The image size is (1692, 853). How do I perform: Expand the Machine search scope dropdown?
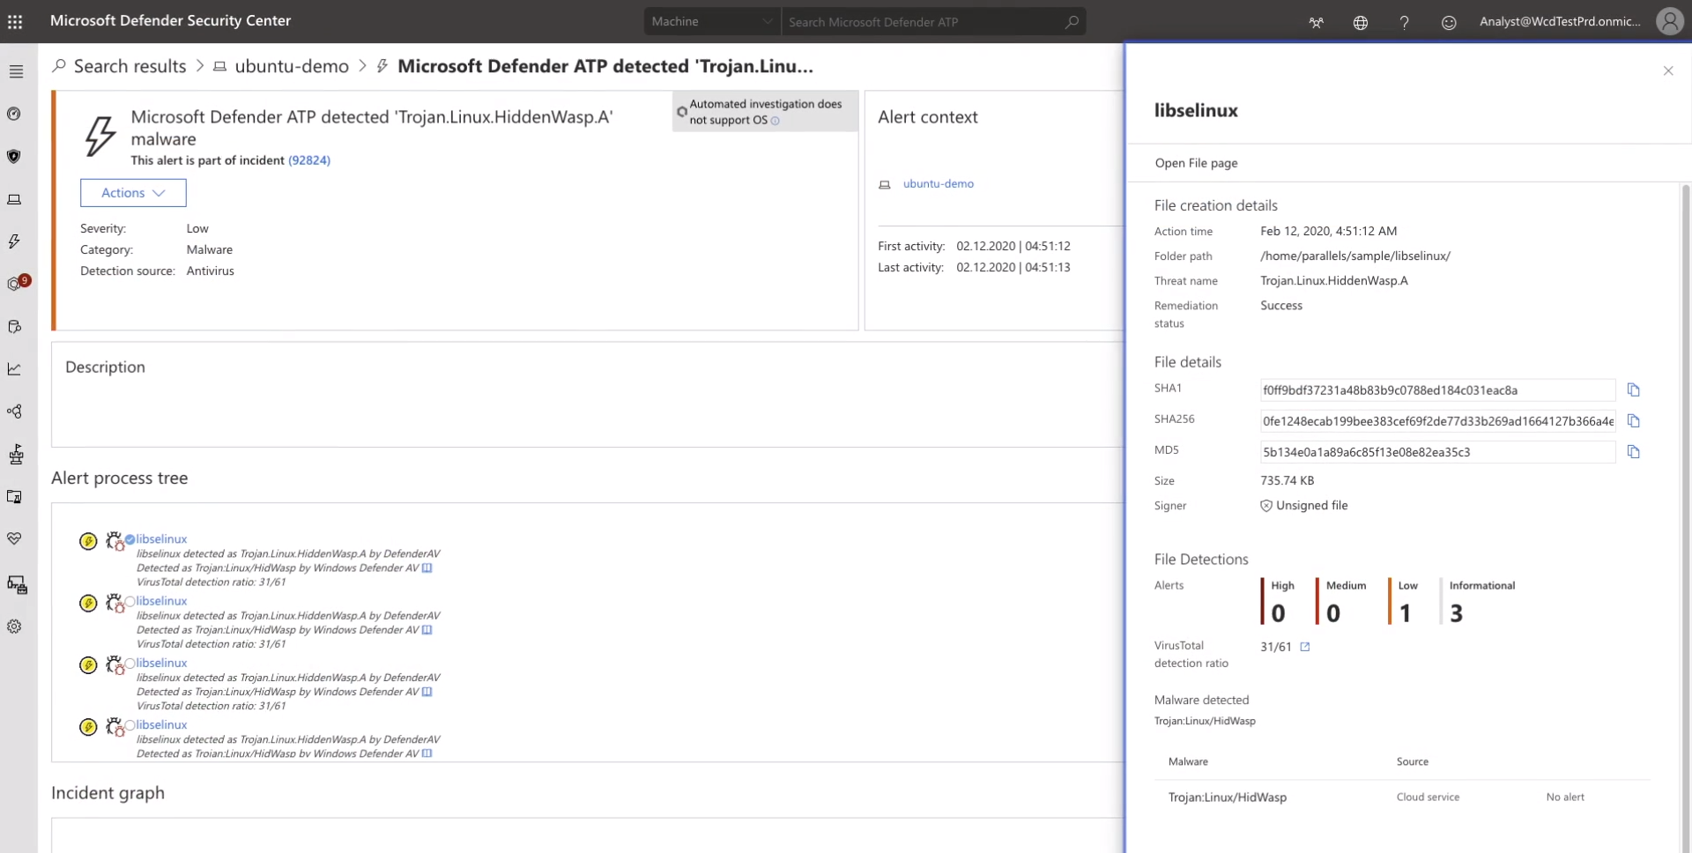click(x=711, y=22)
